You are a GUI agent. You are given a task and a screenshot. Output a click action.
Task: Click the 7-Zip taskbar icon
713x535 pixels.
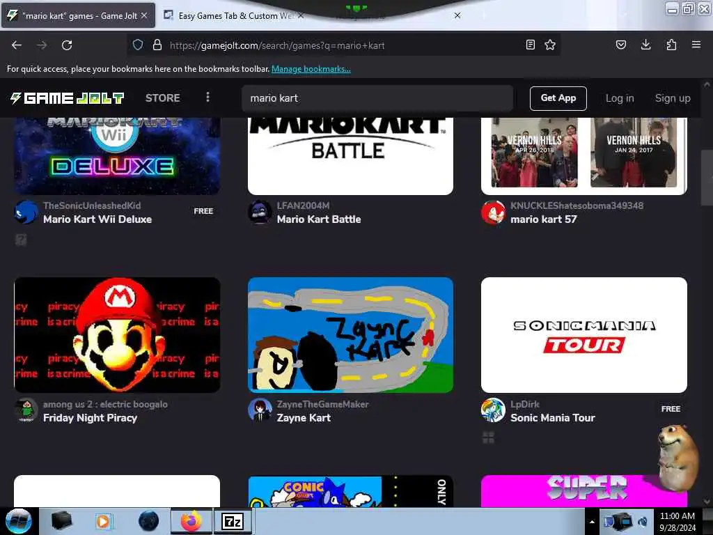click(x=233, y=521)
